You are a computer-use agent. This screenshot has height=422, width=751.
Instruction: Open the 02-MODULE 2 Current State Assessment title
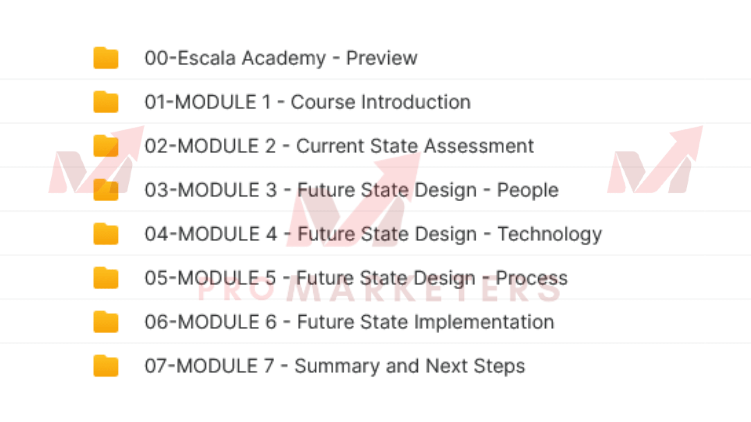(339, 146)
